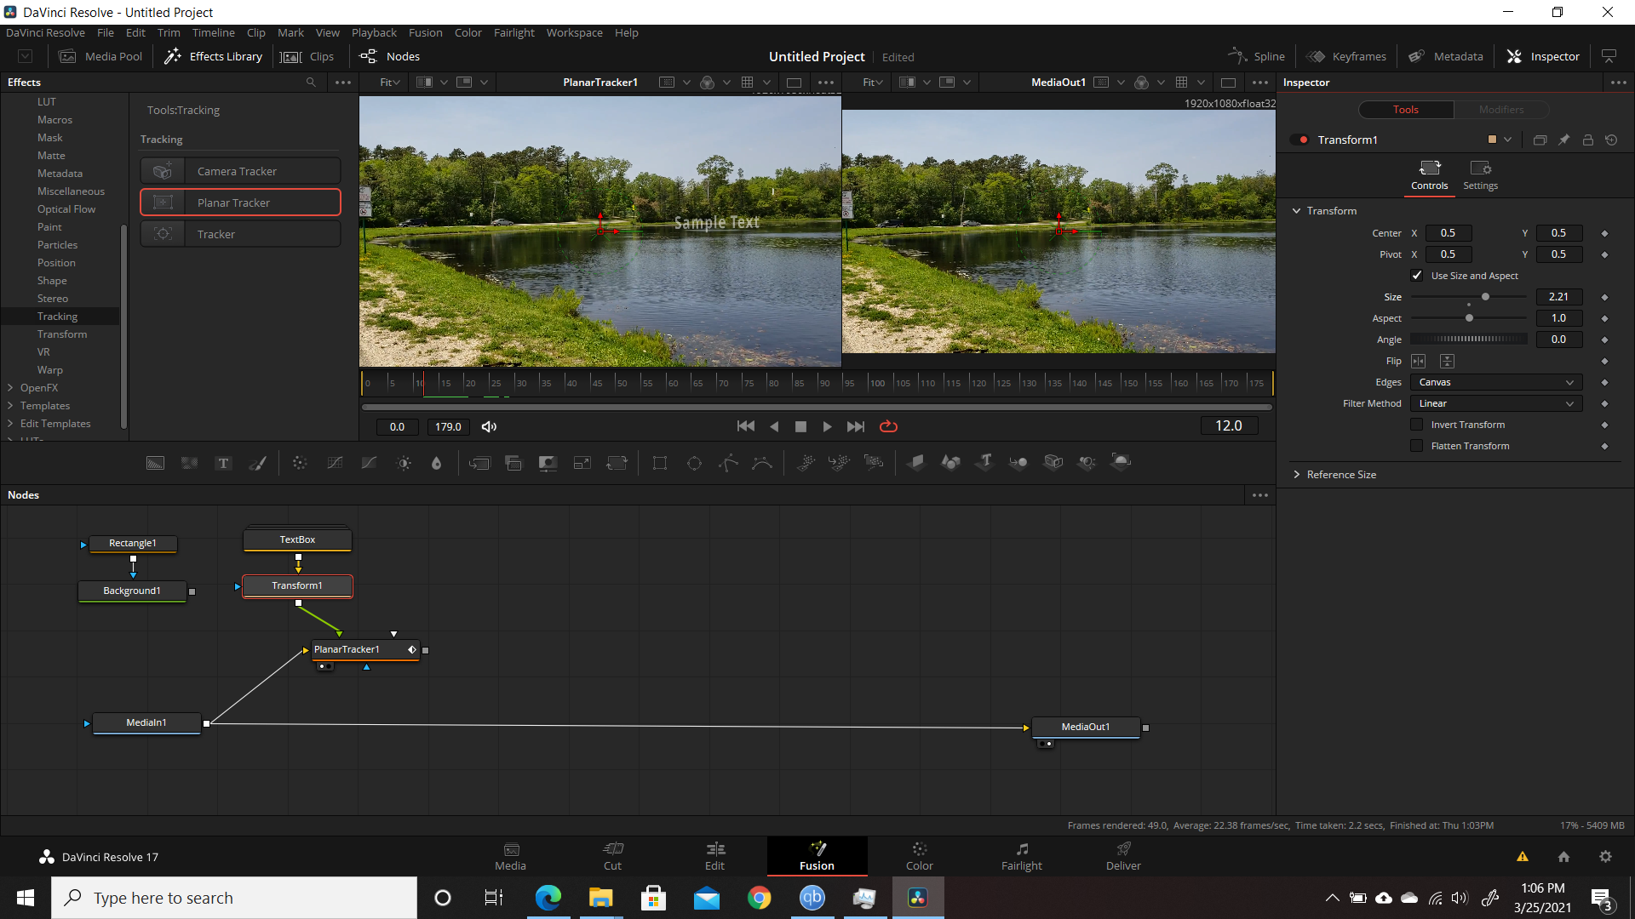Reset Transform1 tool to defaults
The image size is (1635, 919).
(x=1611, y=140)
